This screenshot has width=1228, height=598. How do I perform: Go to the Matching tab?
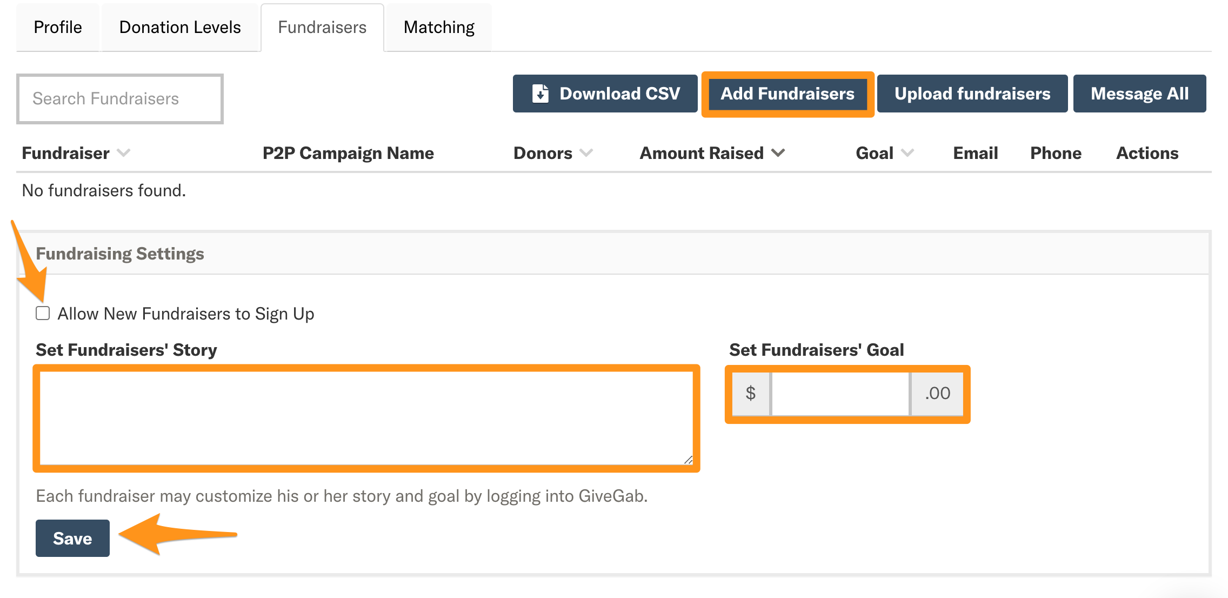coord(439,28)
